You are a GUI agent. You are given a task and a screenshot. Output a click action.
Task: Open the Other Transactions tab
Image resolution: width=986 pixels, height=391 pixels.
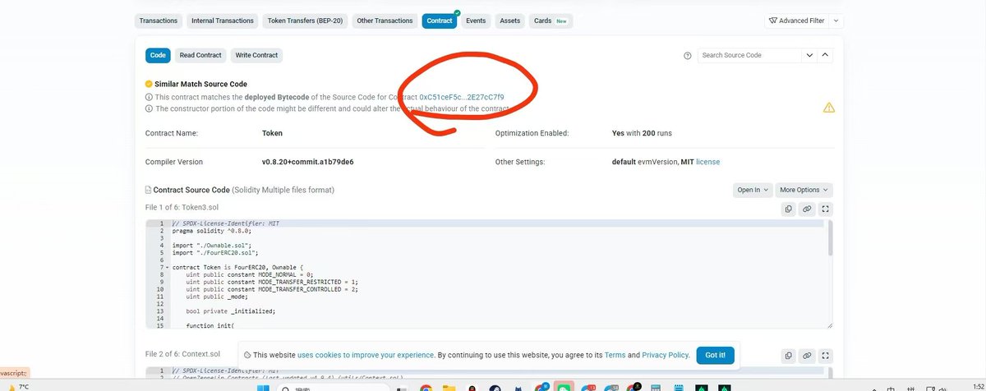(x=385, y=21)
